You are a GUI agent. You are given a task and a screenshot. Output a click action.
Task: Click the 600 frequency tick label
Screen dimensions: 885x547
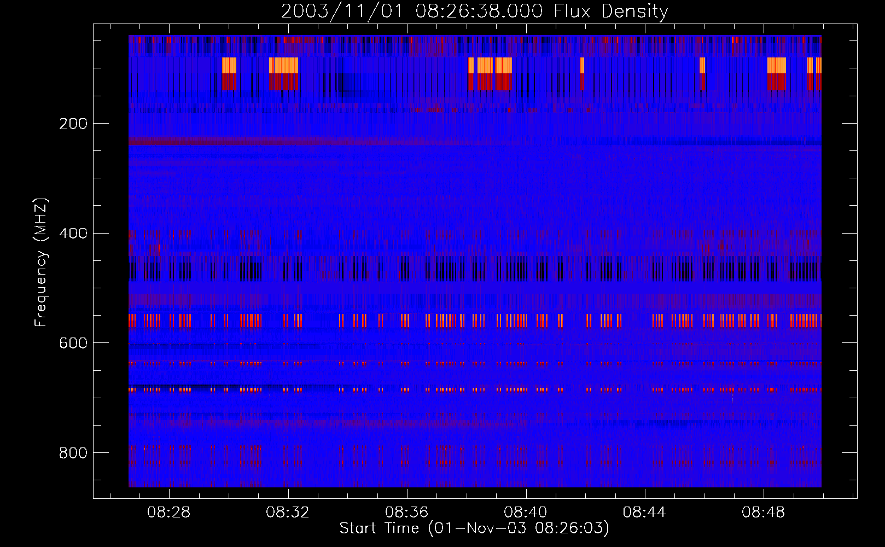[73, 343]
